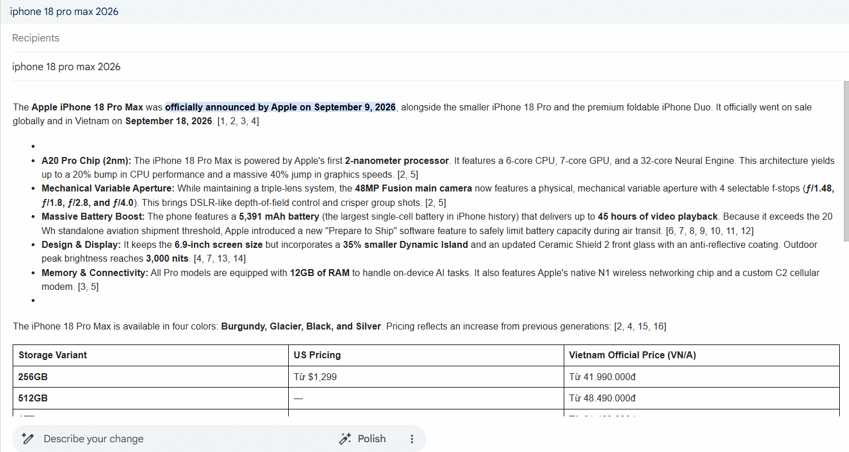
Task: Click the bold "3,000 nits" text
Action: (169, 259)
